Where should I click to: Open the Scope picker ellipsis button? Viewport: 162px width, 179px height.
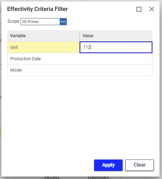(x=63, y=22)
